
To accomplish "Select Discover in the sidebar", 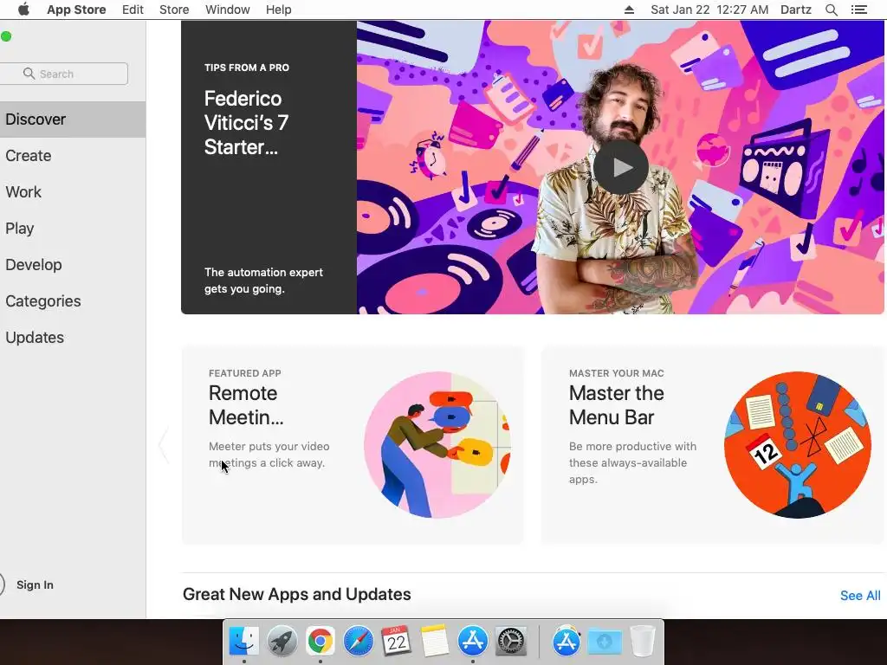I will 73,119.
